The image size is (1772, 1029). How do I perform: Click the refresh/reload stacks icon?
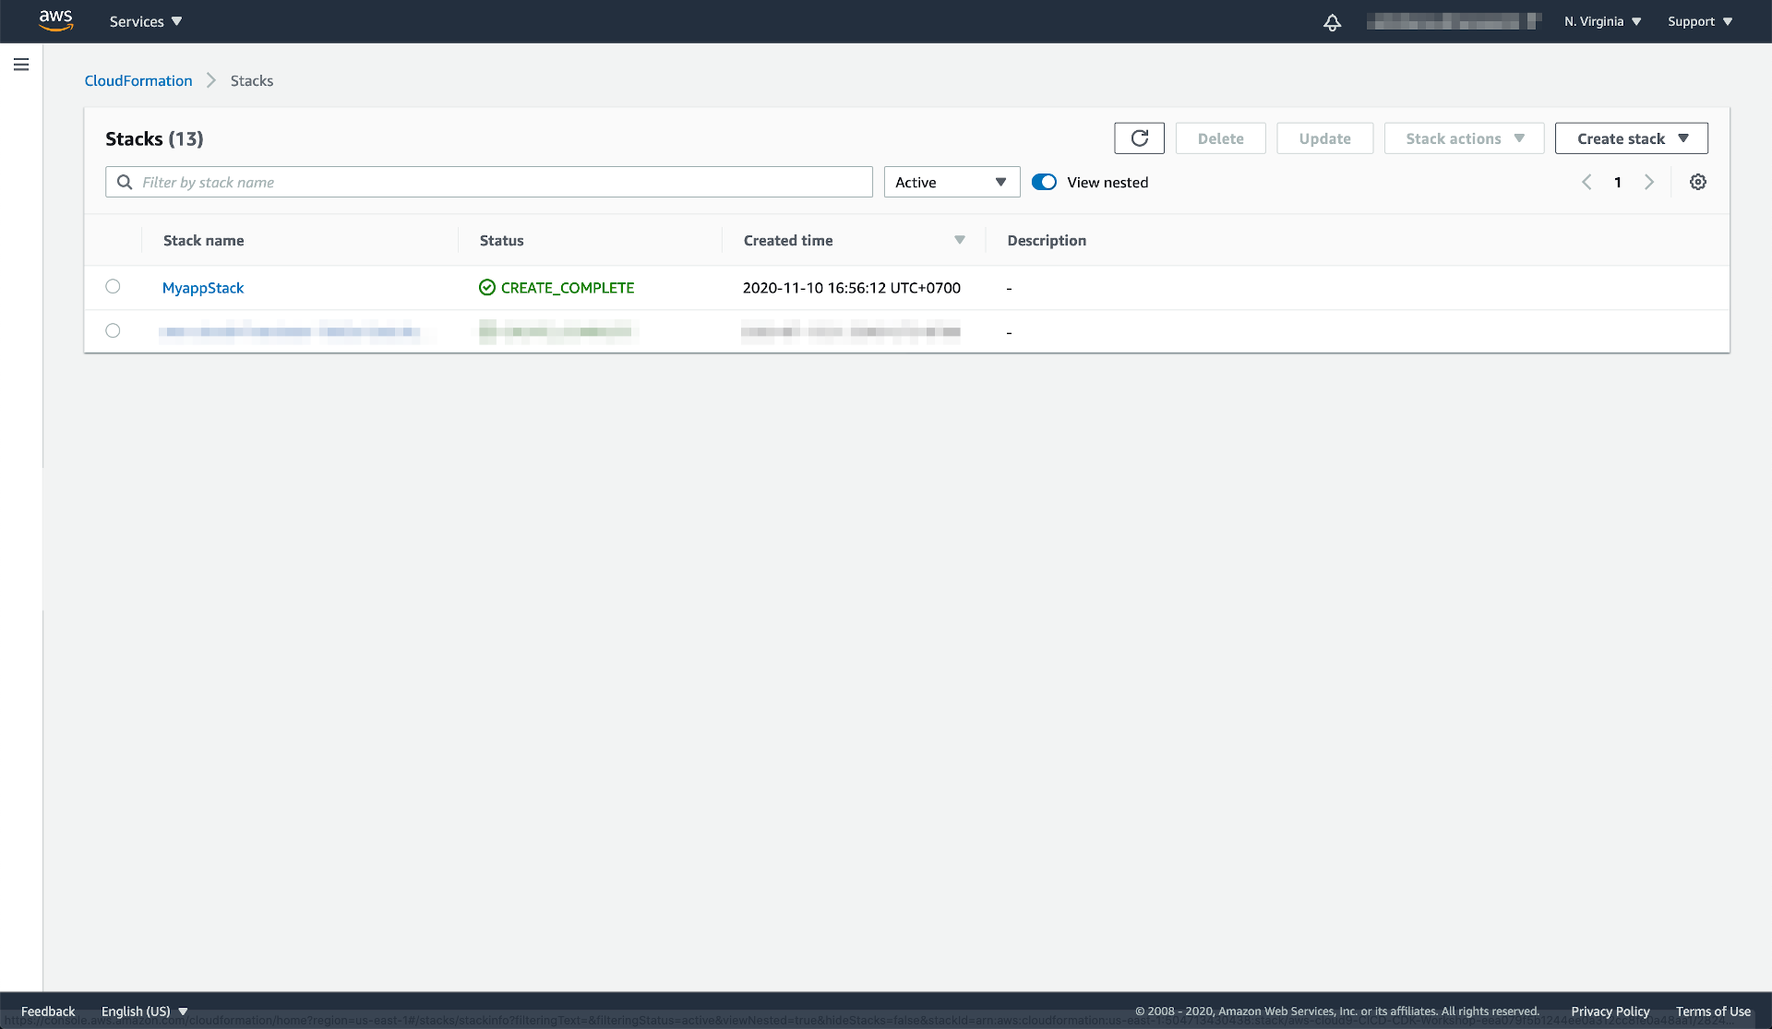coord(1139,138)
